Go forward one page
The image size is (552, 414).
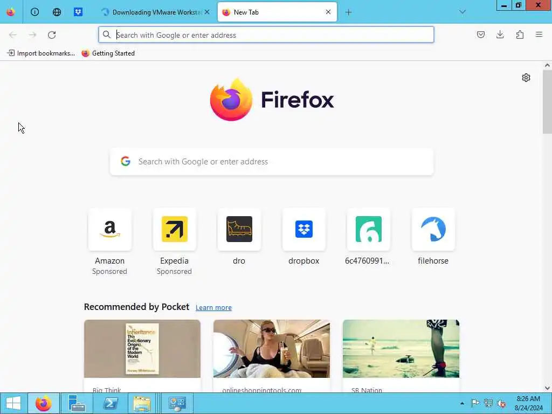click(x=32, y=35)
